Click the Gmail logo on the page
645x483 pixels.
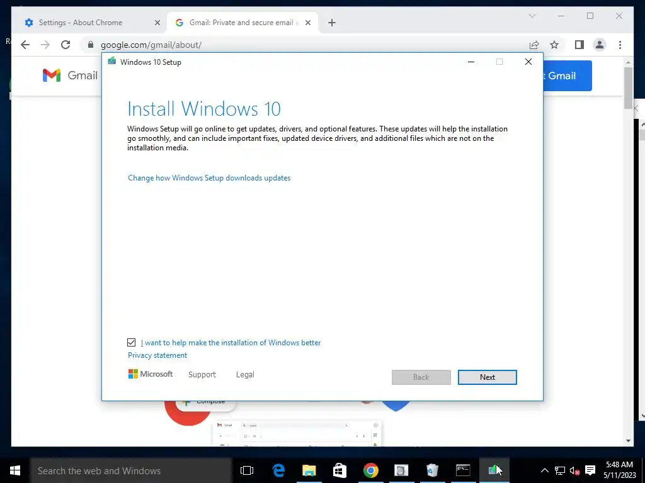(70, 75)
